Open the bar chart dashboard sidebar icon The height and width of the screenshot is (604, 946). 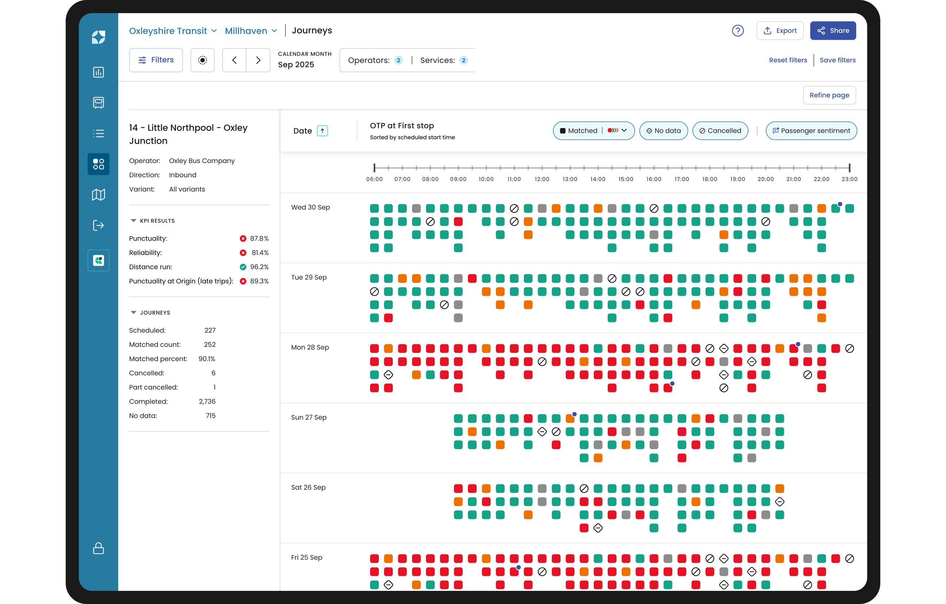pos(98,72)
